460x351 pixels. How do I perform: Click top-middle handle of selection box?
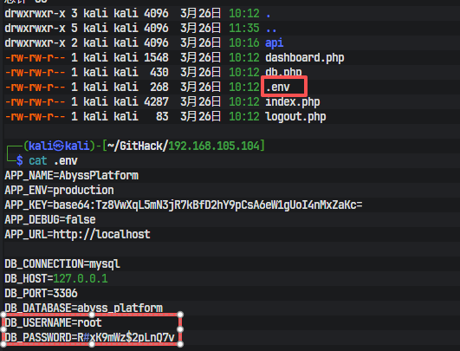[x=92, y=315]
